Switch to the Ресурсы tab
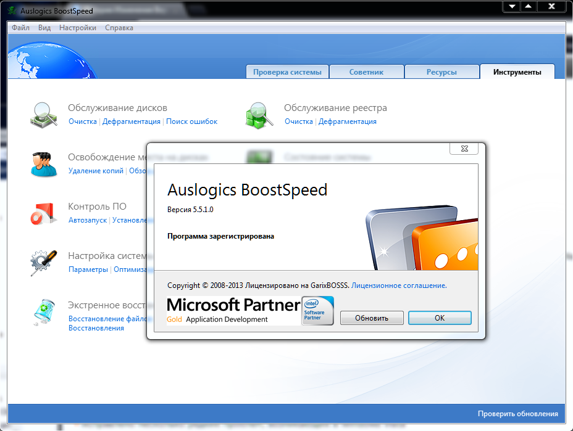573x431 pixels. pyautogui.click(x=441, y=72)
